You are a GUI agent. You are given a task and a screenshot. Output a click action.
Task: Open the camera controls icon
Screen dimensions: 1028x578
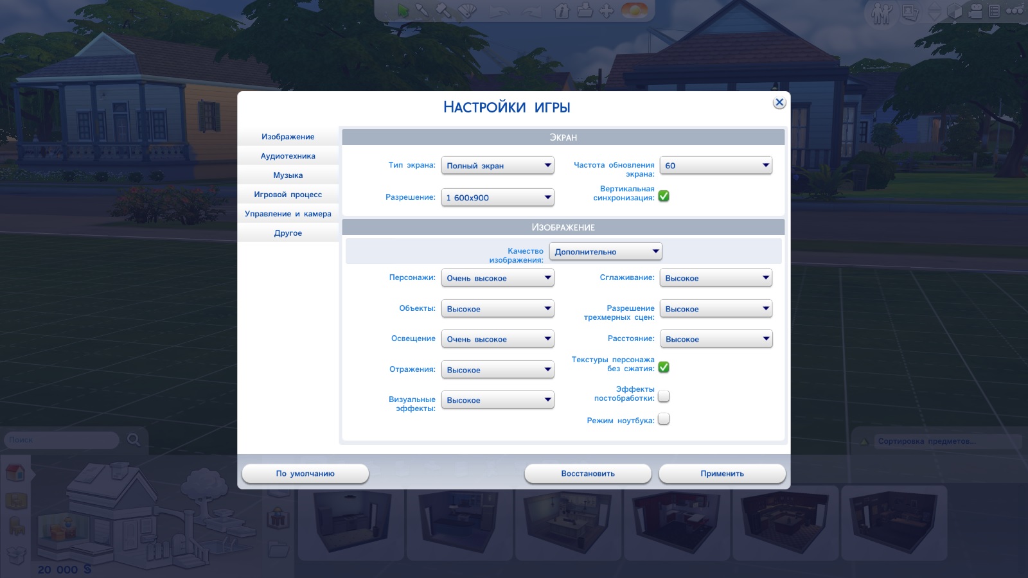[x=975, y=11]
